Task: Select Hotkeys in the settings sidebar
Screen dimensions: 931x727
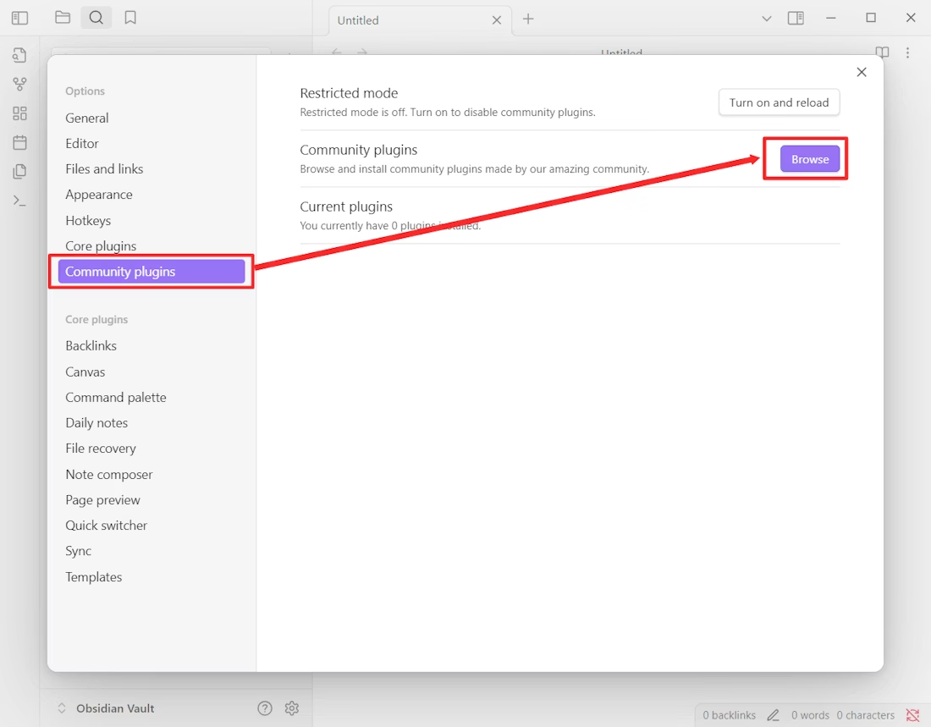Action: click(88, 220)
